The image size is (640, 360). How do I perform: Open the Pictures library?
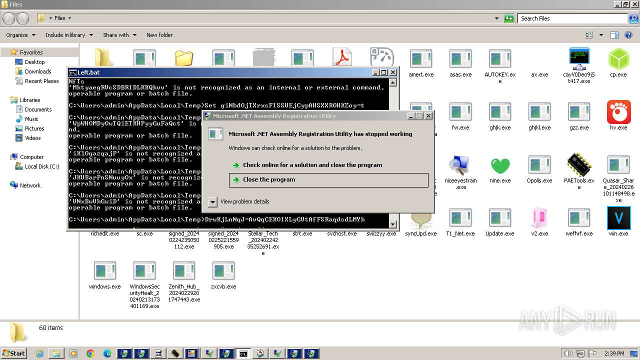tap(34, 128)
